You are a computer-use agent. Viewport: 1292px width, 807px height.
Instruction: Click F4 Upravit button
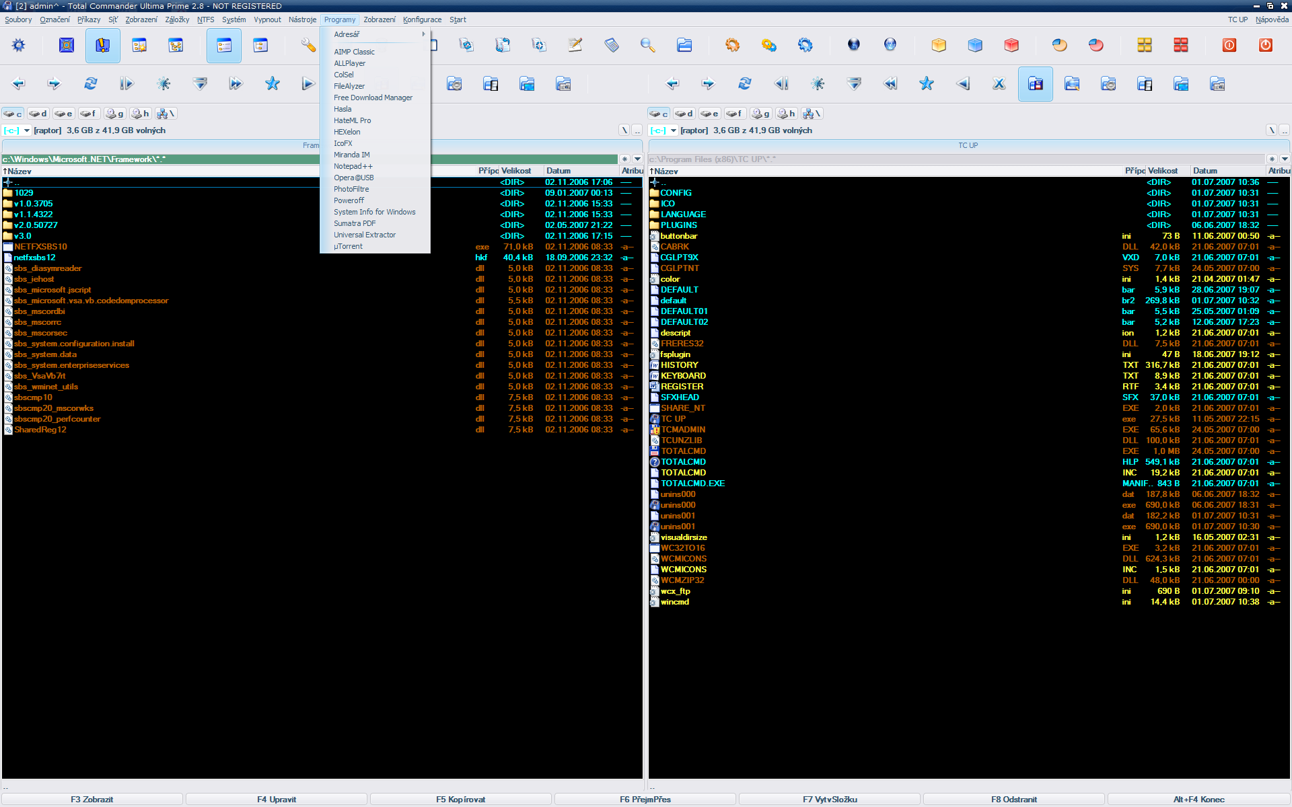(x=277, y=800)
